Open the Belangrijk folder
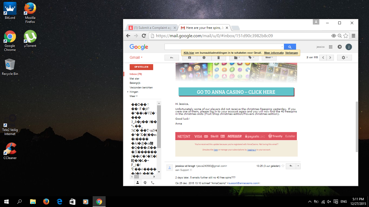 click(x=135, y=83)
